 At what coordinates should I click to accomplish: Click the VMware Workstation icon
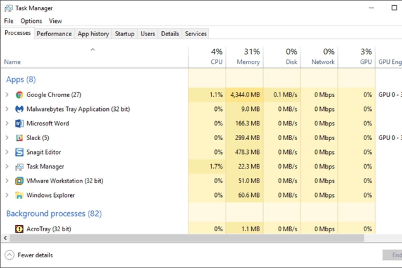coord(20,181)
